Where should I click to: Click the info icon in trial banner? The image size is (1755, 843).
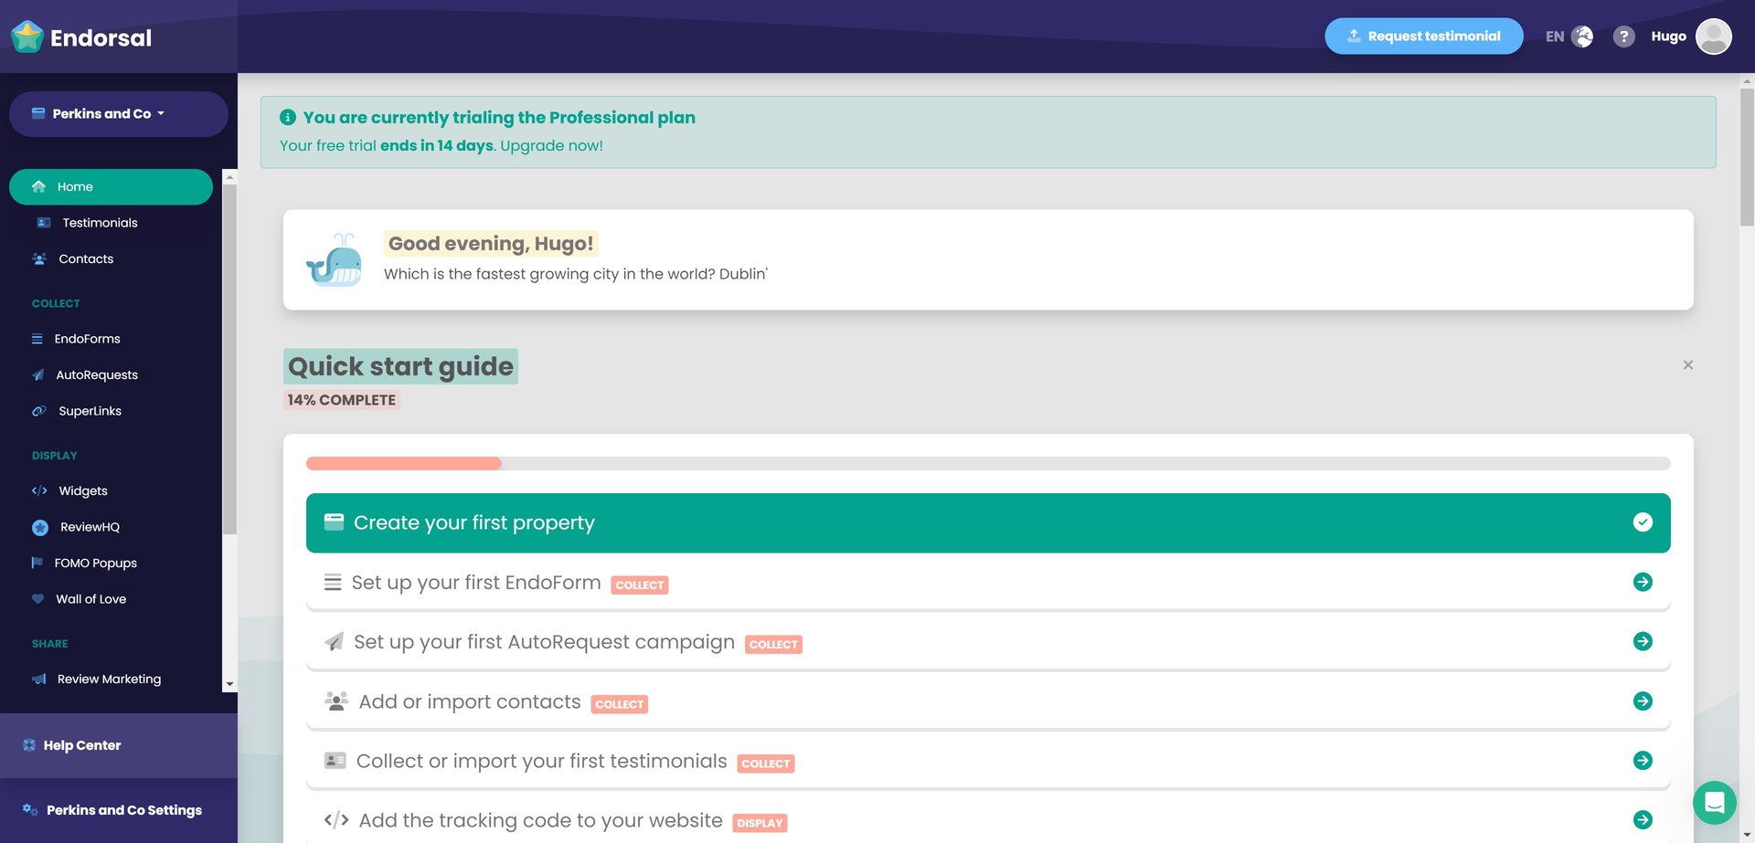288,117
